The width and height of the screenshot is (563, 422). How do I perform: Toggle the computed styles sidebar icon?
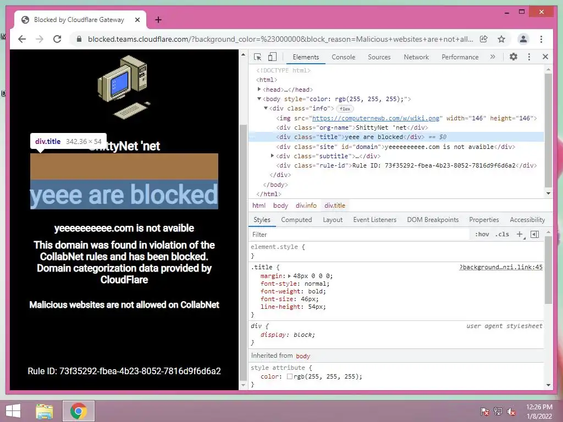point(534,234)
